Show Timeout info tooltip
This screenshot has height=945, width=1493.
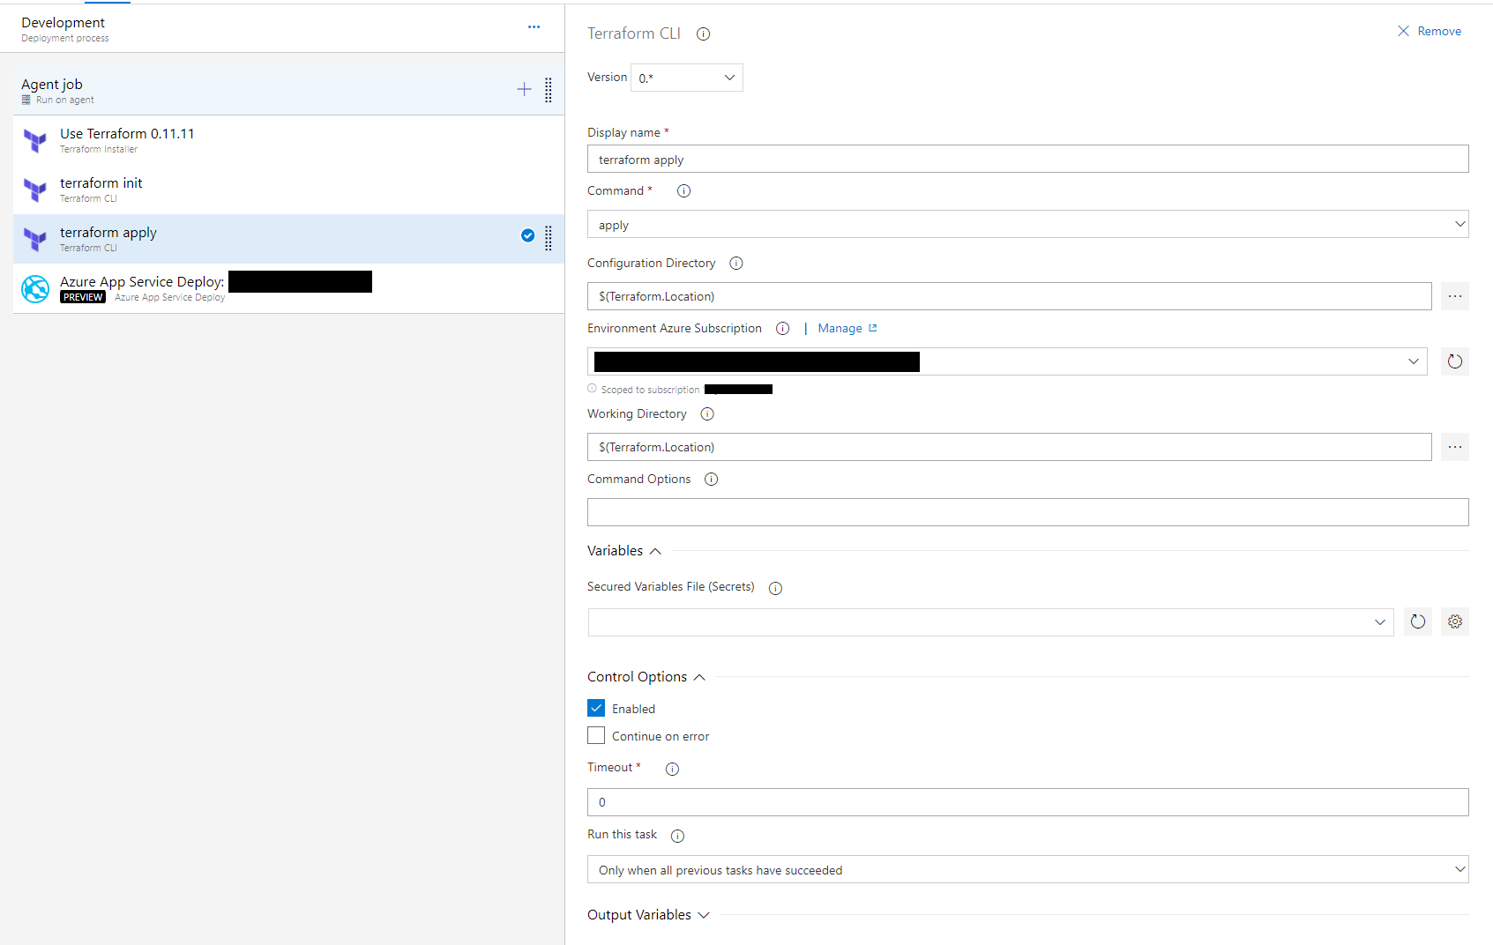[x=672, y=769]
